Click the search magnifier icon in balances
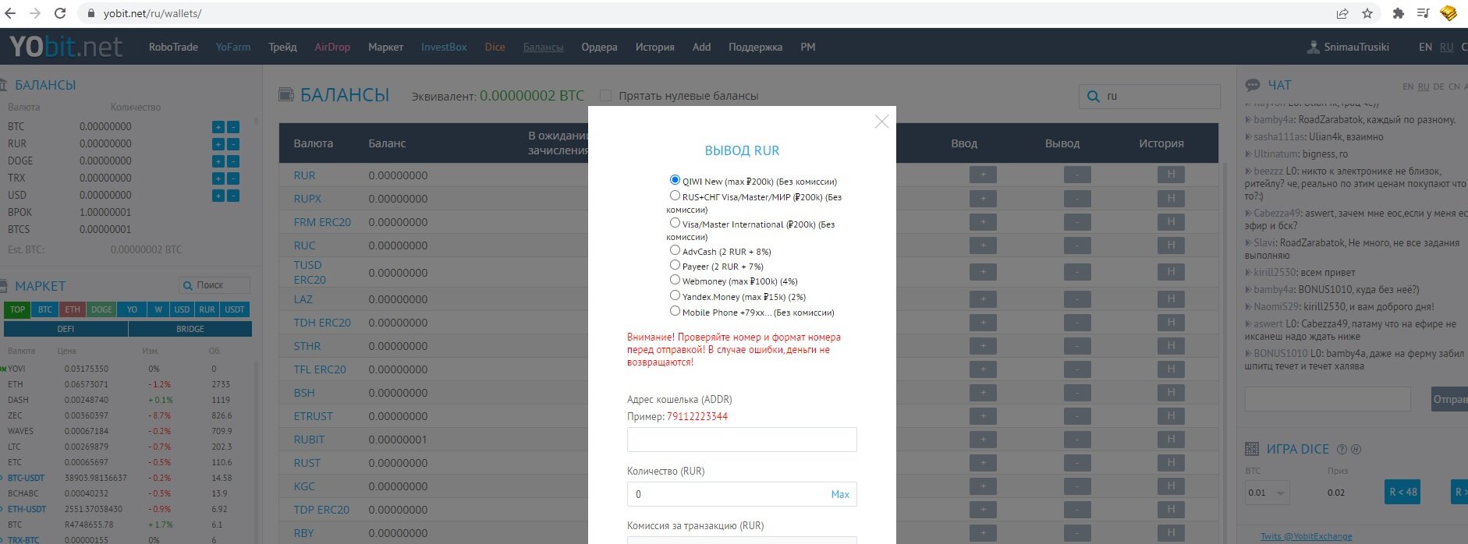This screenshot has width=1468, height=544. coord(1093,97)
